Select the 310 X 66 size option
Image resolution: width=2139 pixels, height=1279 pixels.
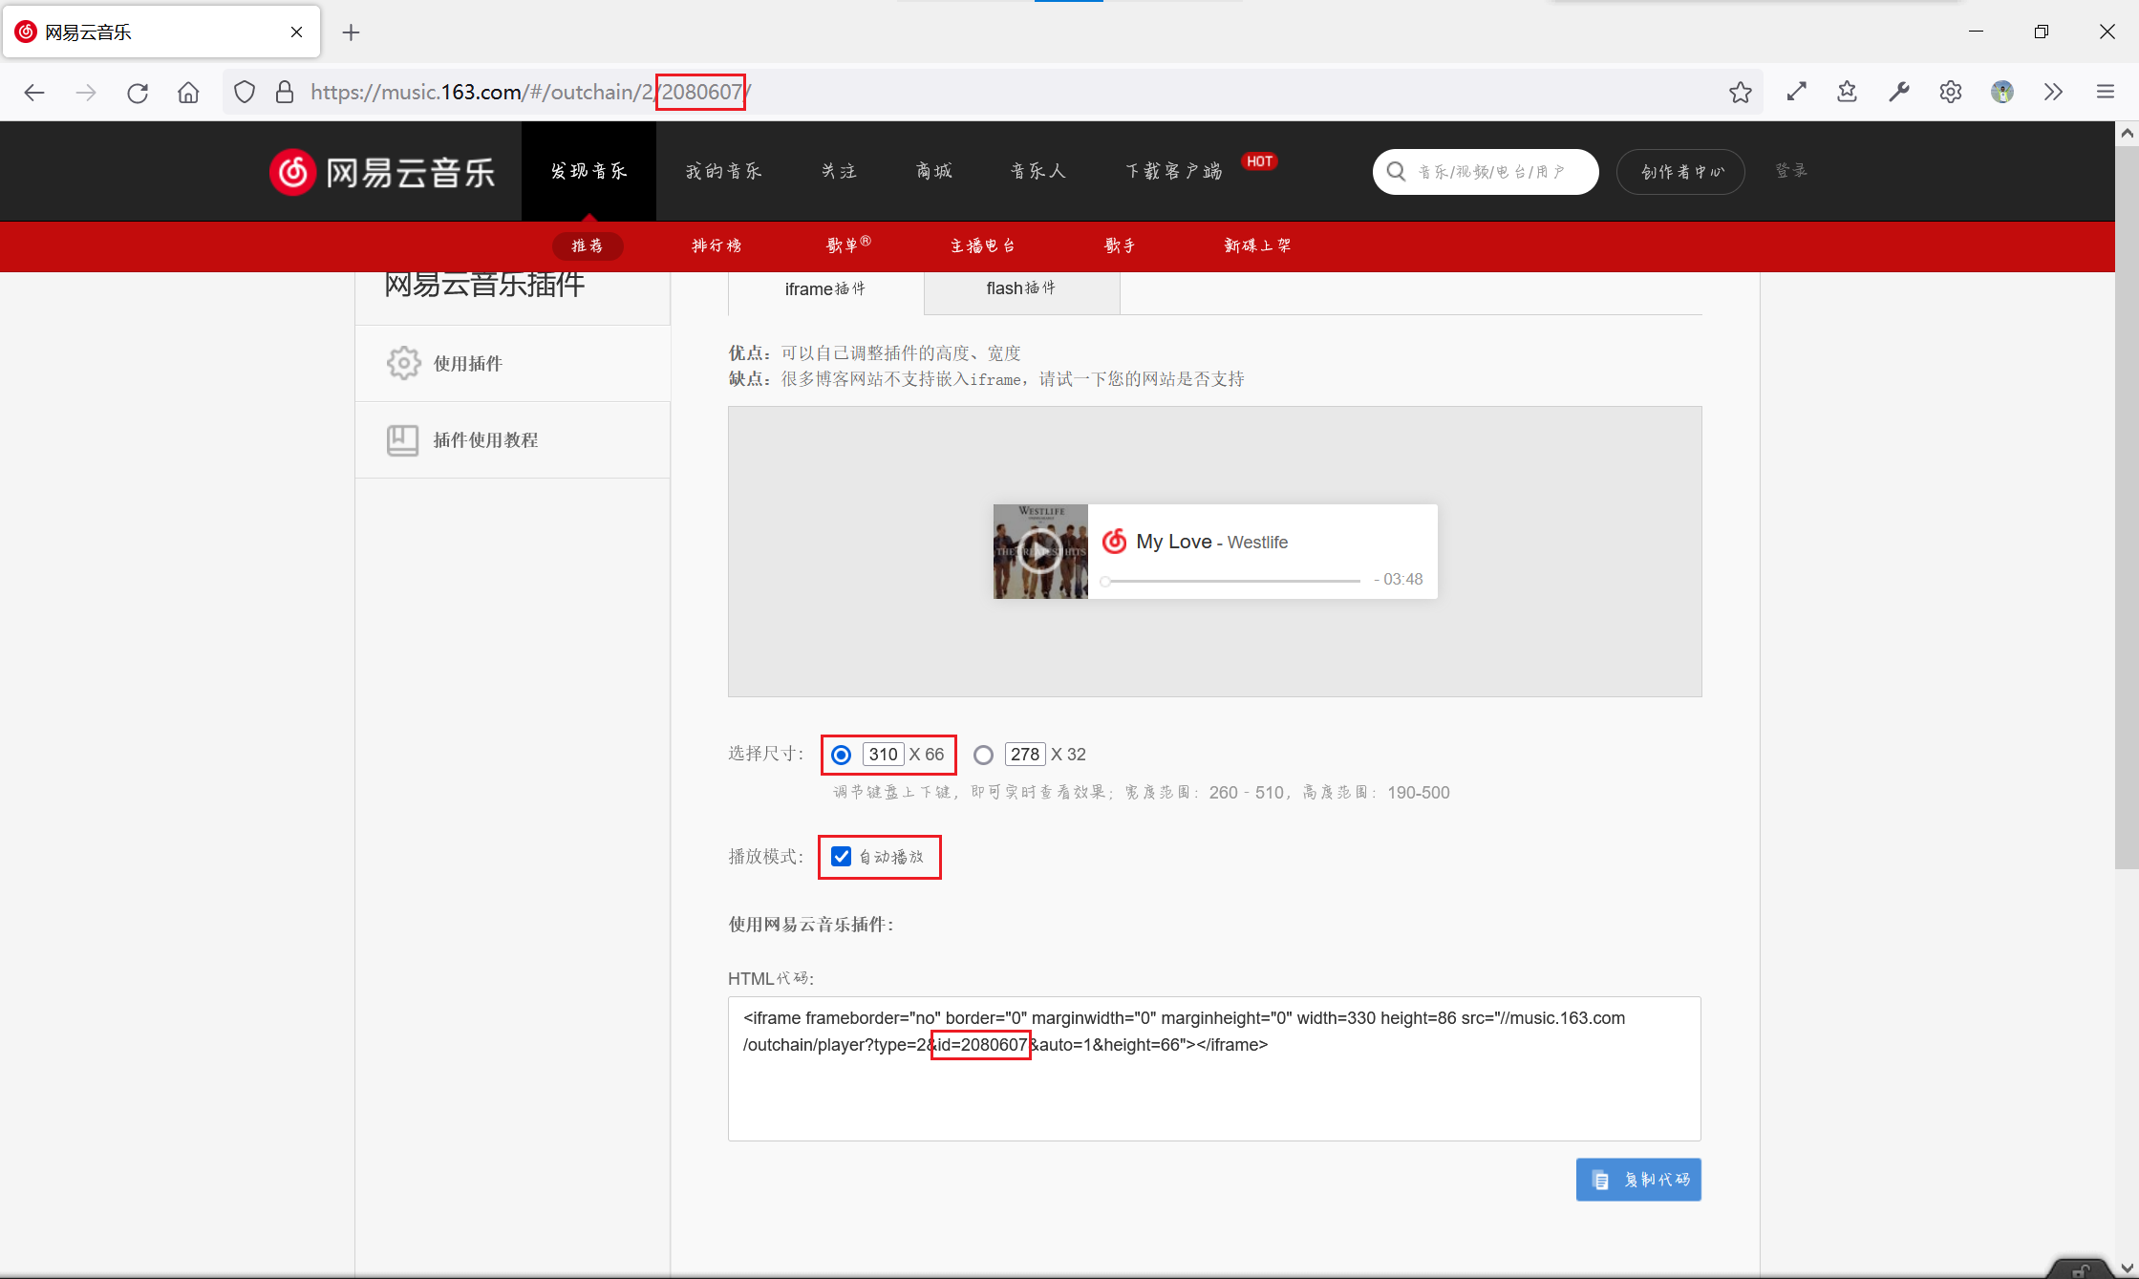coord(841,755)
